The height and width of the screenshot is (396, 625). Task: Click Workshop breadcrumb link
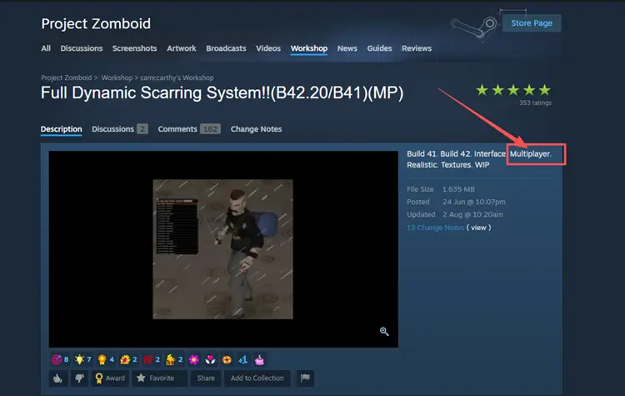[117, 78]
